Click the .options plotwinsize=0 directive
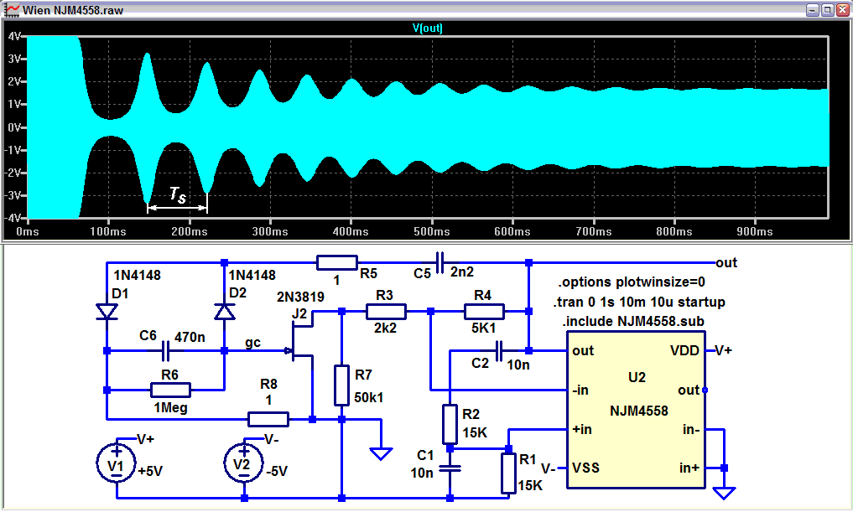The image size is (853, 512). [632, 282]
